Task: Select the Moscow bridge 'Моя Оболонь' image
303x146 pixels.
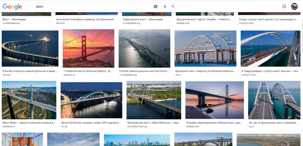Action: [x=154, y=100]
